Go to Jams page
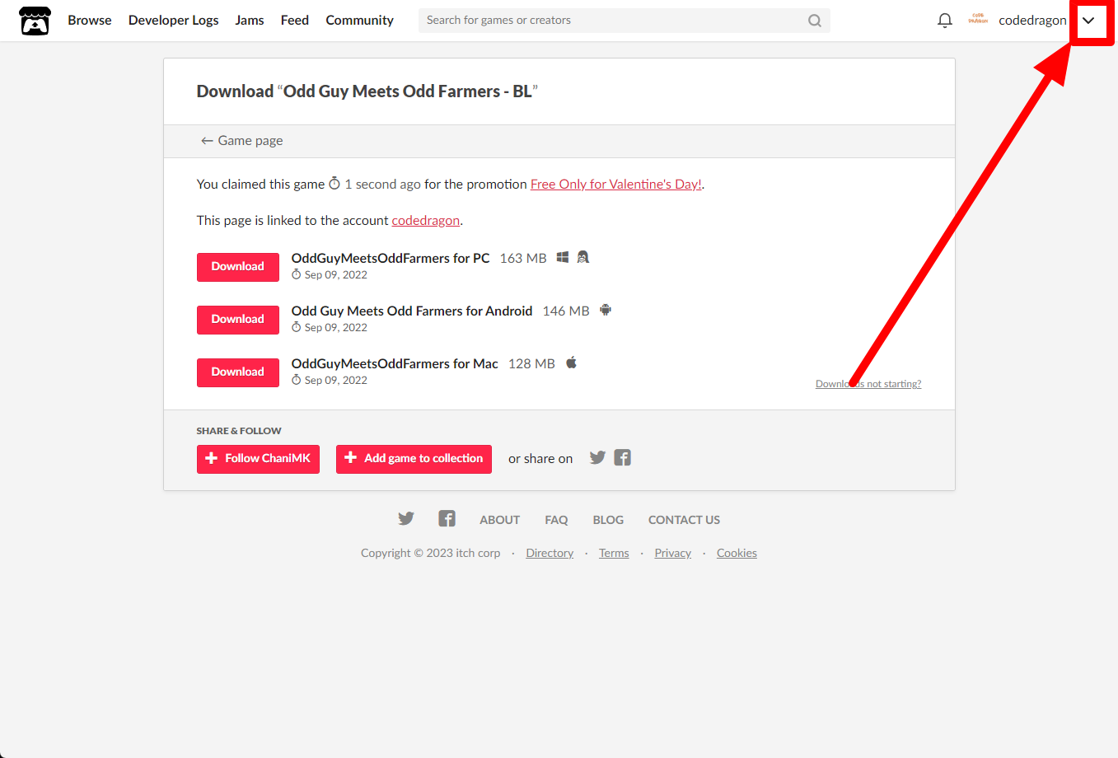The image size is (1118, 758). 250,21
